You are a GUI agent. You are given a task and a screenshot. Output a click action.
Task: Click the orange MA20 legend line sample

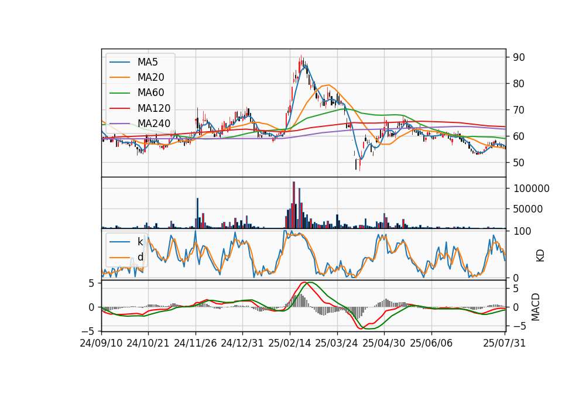119,77
